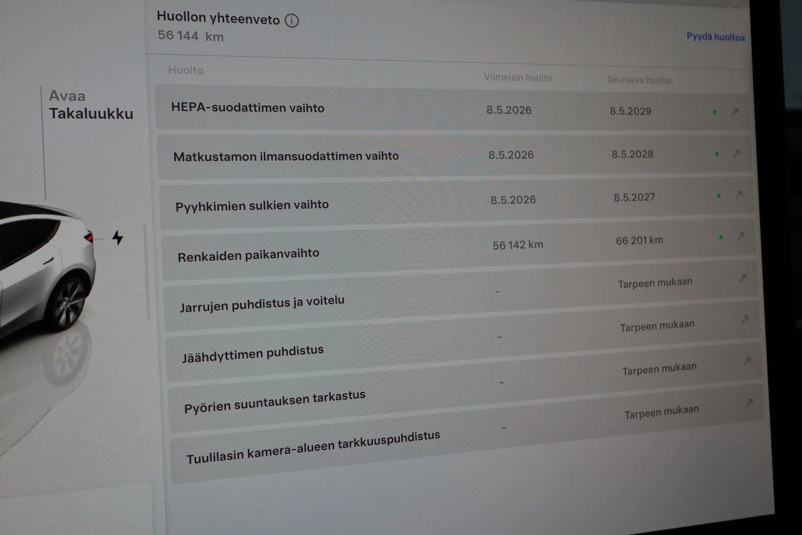Tap the charging bolt icon near car

[x=118, y=238]
